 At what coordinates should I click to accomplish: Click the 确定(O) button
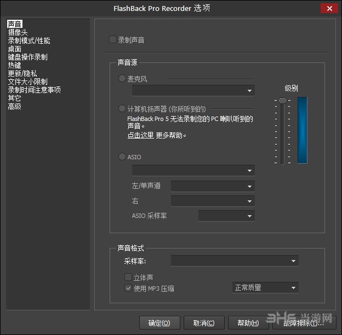pos(159,323)
